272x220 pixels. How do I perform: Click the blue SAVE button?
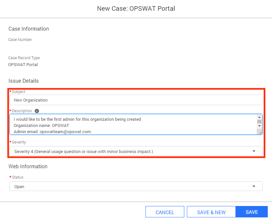(251, 212)
